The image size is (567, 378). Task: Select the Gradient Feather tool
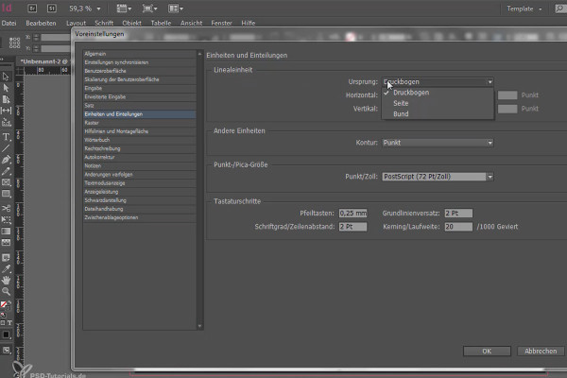6,243
